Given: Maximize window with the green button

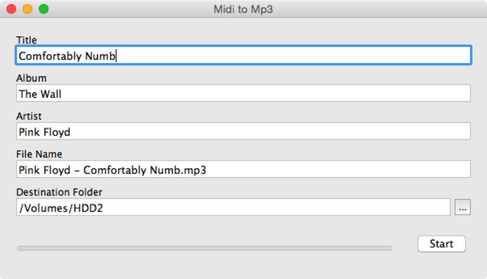Looking at the screenshot, I should pyautogui.click(x=43, y=9).
